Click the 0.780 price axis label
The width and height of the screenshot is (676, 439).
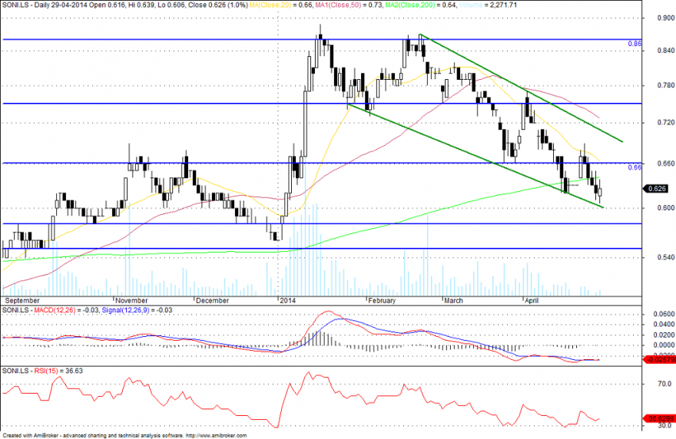(666, 85)
